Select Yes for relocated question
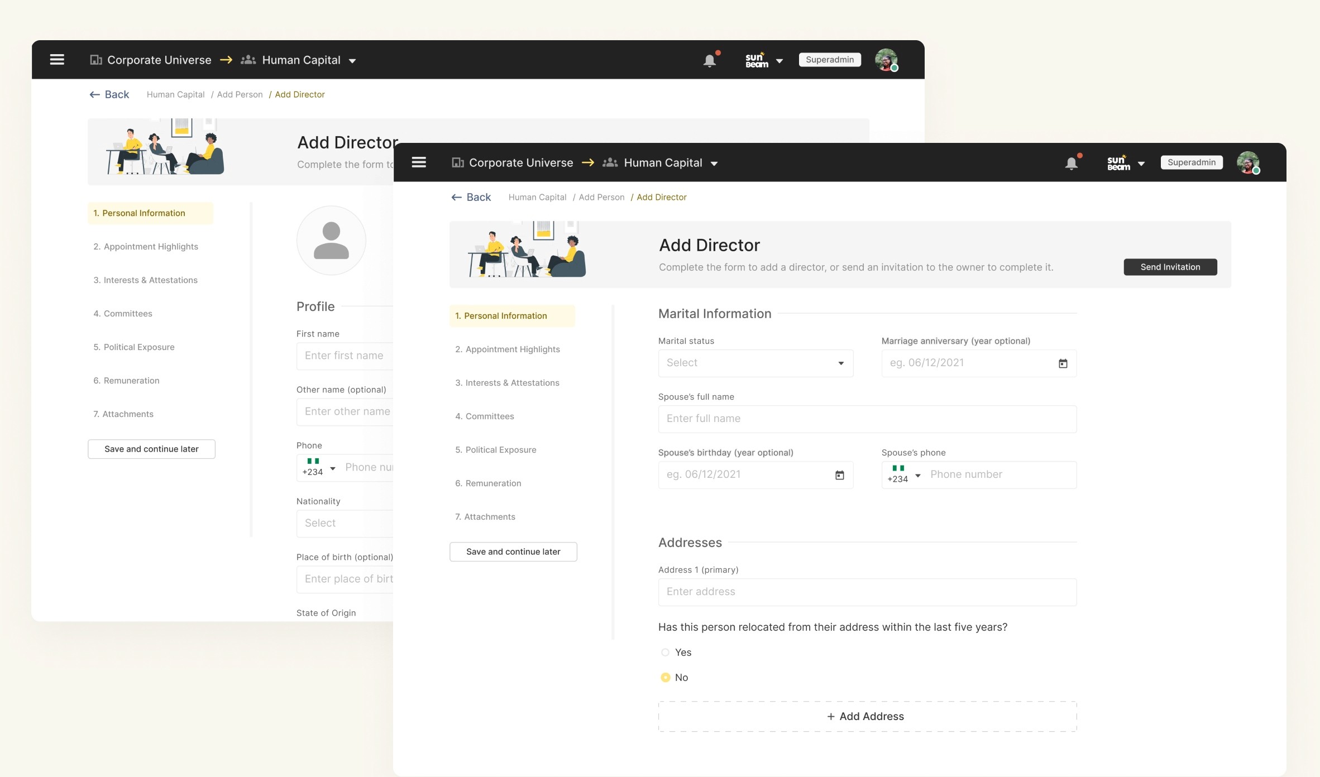The height and width of the screenshot is (777, 1320). point(665,653)
